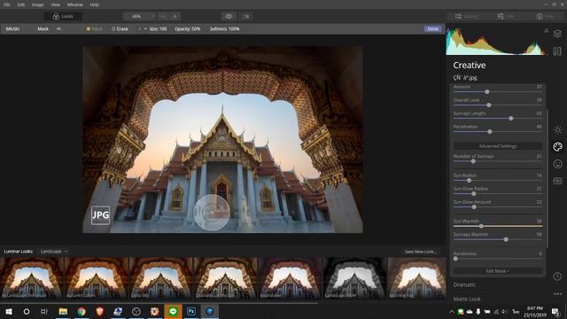Open the Essentials sun icon

557,129
